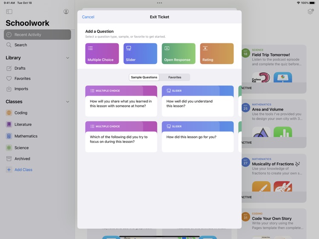Click the Search magnifier icon

[9, 45]
